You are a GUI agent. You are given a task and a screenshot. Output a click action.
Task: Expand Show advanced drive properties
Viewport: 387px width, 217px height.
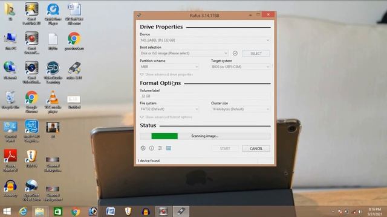click(166, 74)
